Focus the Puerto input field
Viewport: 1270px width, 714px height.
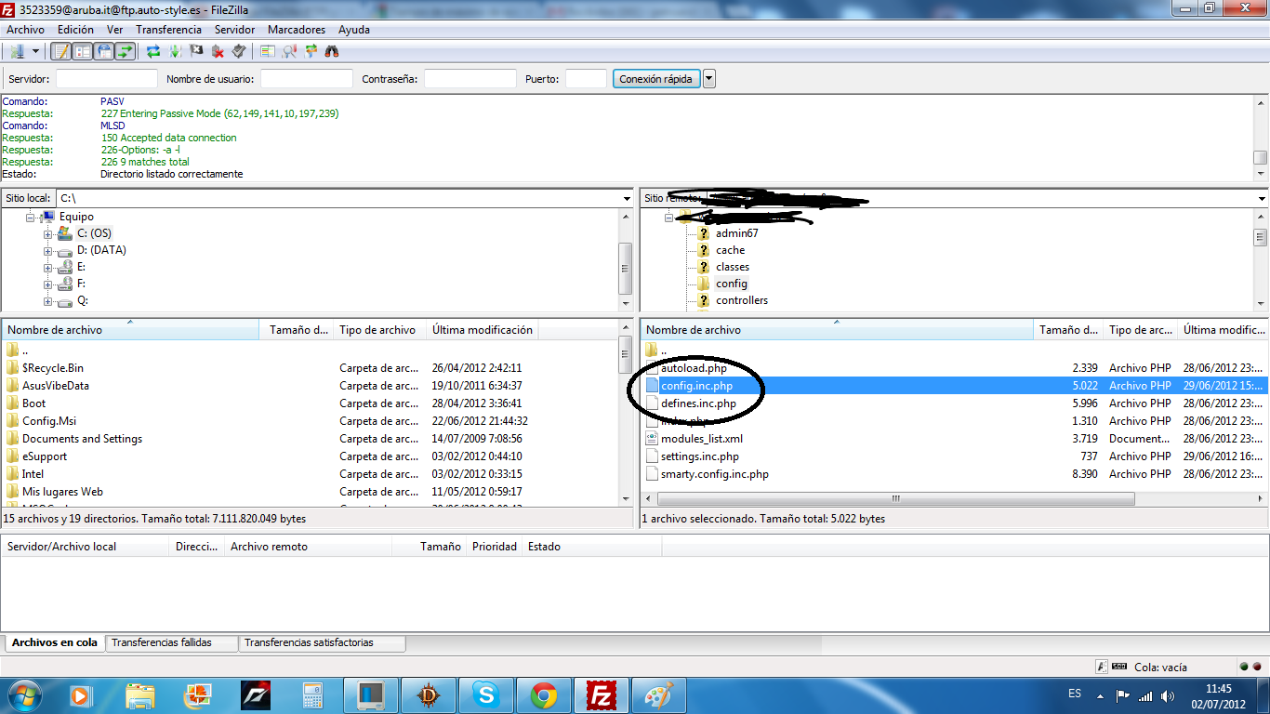click(586, 79)
